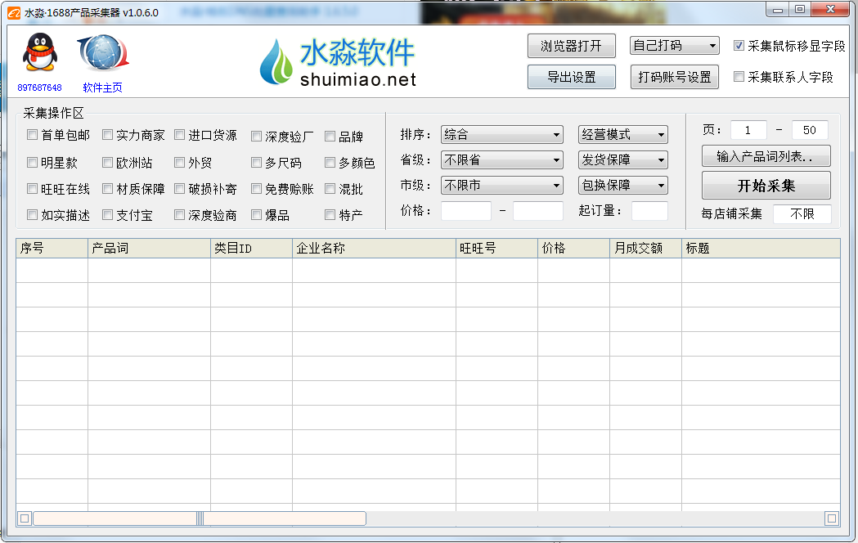Check the 首单包邮 option
Screen dimensions: 858x543
click(32, 134)
